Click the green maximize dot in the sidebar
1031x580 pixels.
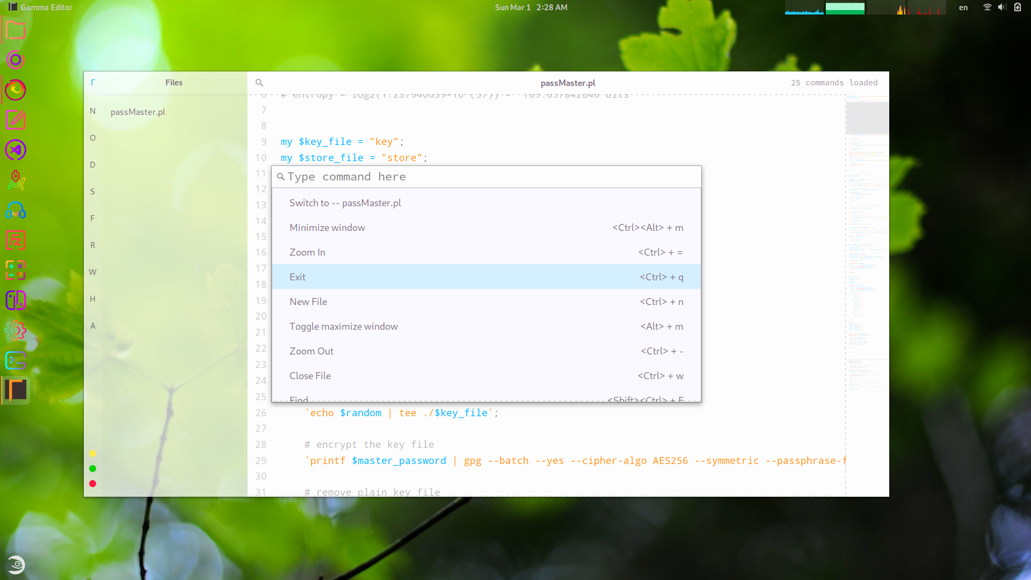point(92,468)
